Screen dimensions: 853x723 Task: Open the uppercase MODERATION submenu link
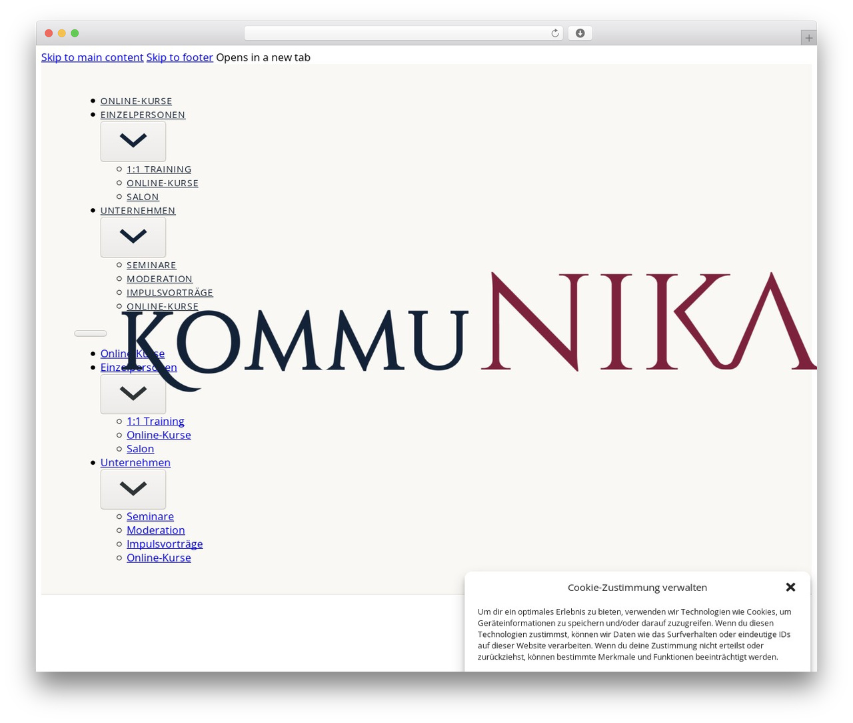[x=159, y=279]
